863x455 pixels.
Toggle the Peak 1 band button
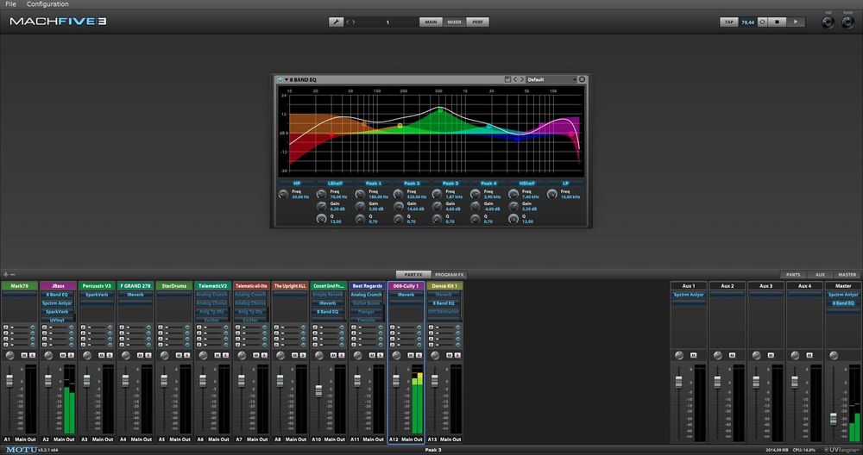click(374, 183)
